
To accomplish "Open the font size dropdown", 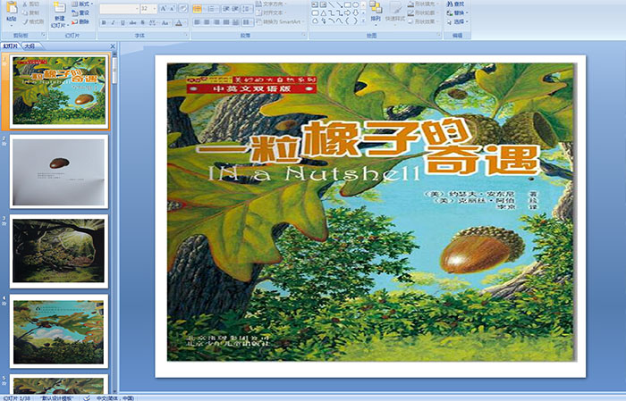I will click(154, 8).
